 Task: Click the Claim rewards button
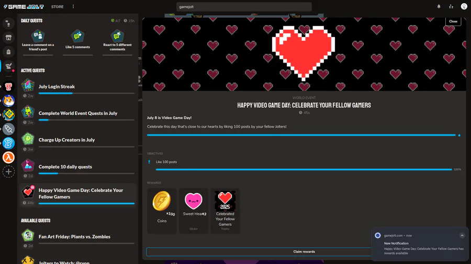(x=304, y=251)
